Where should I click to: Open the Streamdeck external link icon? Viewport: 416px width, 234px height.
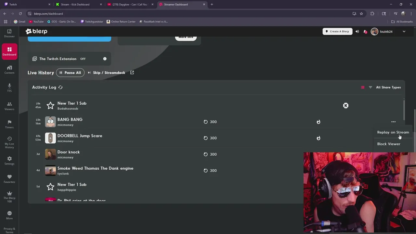[132, 72]
